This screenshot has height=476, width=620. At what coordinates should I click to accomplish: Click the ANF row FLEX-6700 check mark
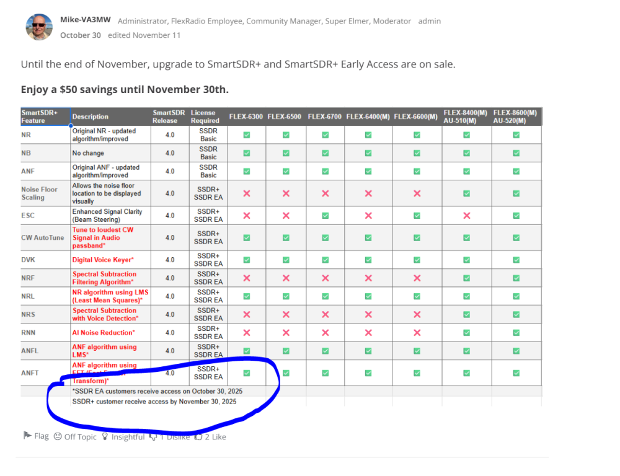(x=325, y=171)
